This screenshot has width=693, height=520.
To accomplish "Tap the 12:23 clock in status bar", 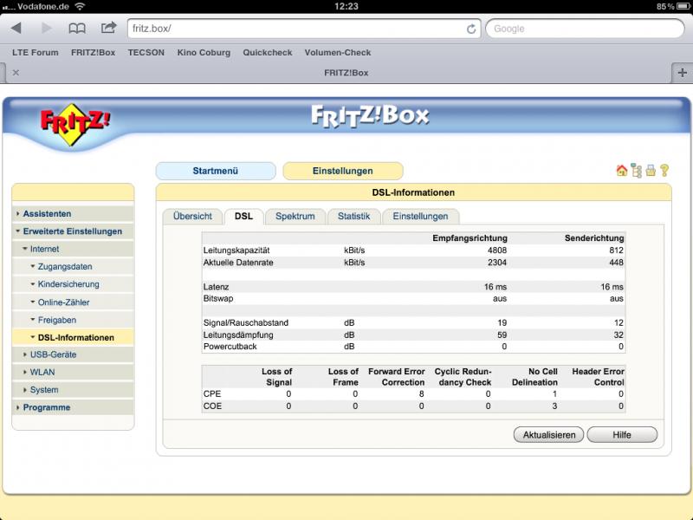I will coord(346,6).
